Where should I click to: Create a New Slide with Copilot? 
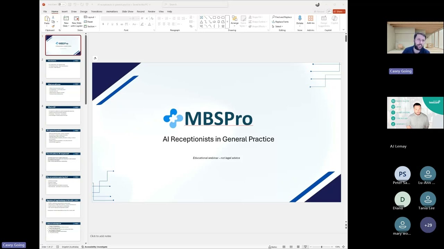tap(77, 21)
